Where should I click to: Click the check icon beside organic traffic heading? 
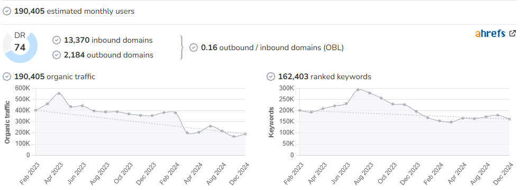click(x=7, y=77)
